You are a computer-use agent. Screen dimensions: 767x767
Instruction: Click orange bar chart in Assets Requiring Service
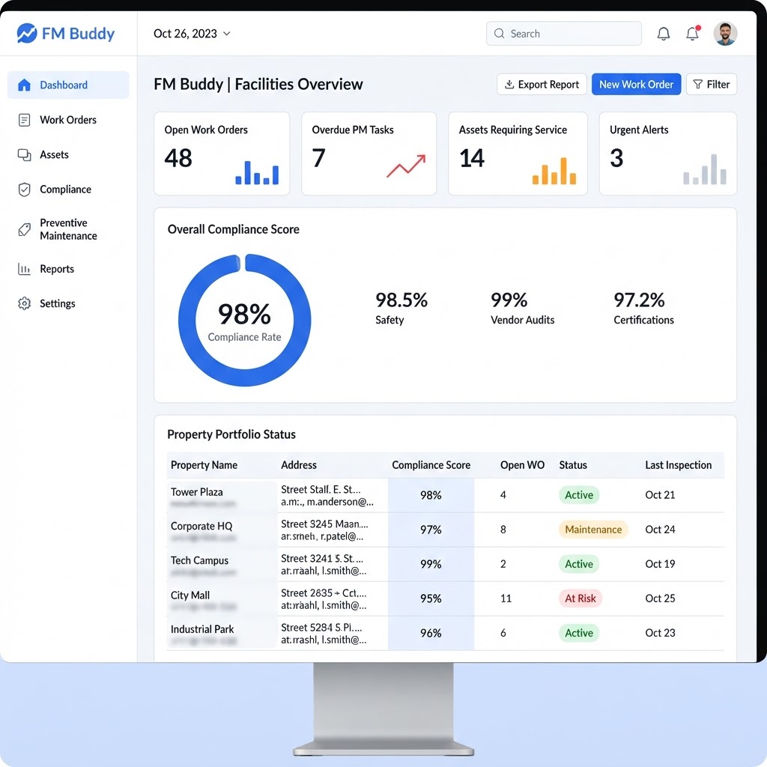click(x=554, y=171)
